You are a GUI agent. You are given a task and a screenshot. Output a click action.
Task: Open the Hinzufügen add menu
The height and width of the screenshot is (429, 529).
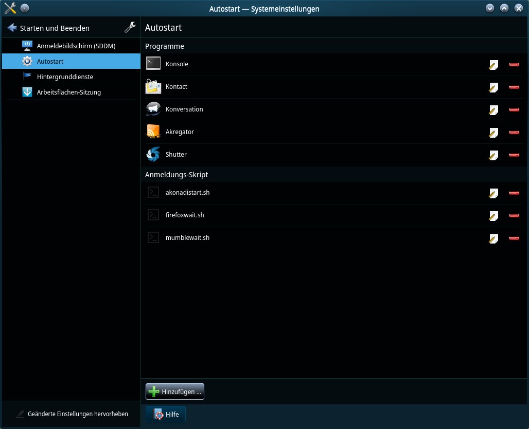click(x=175, y=391)
